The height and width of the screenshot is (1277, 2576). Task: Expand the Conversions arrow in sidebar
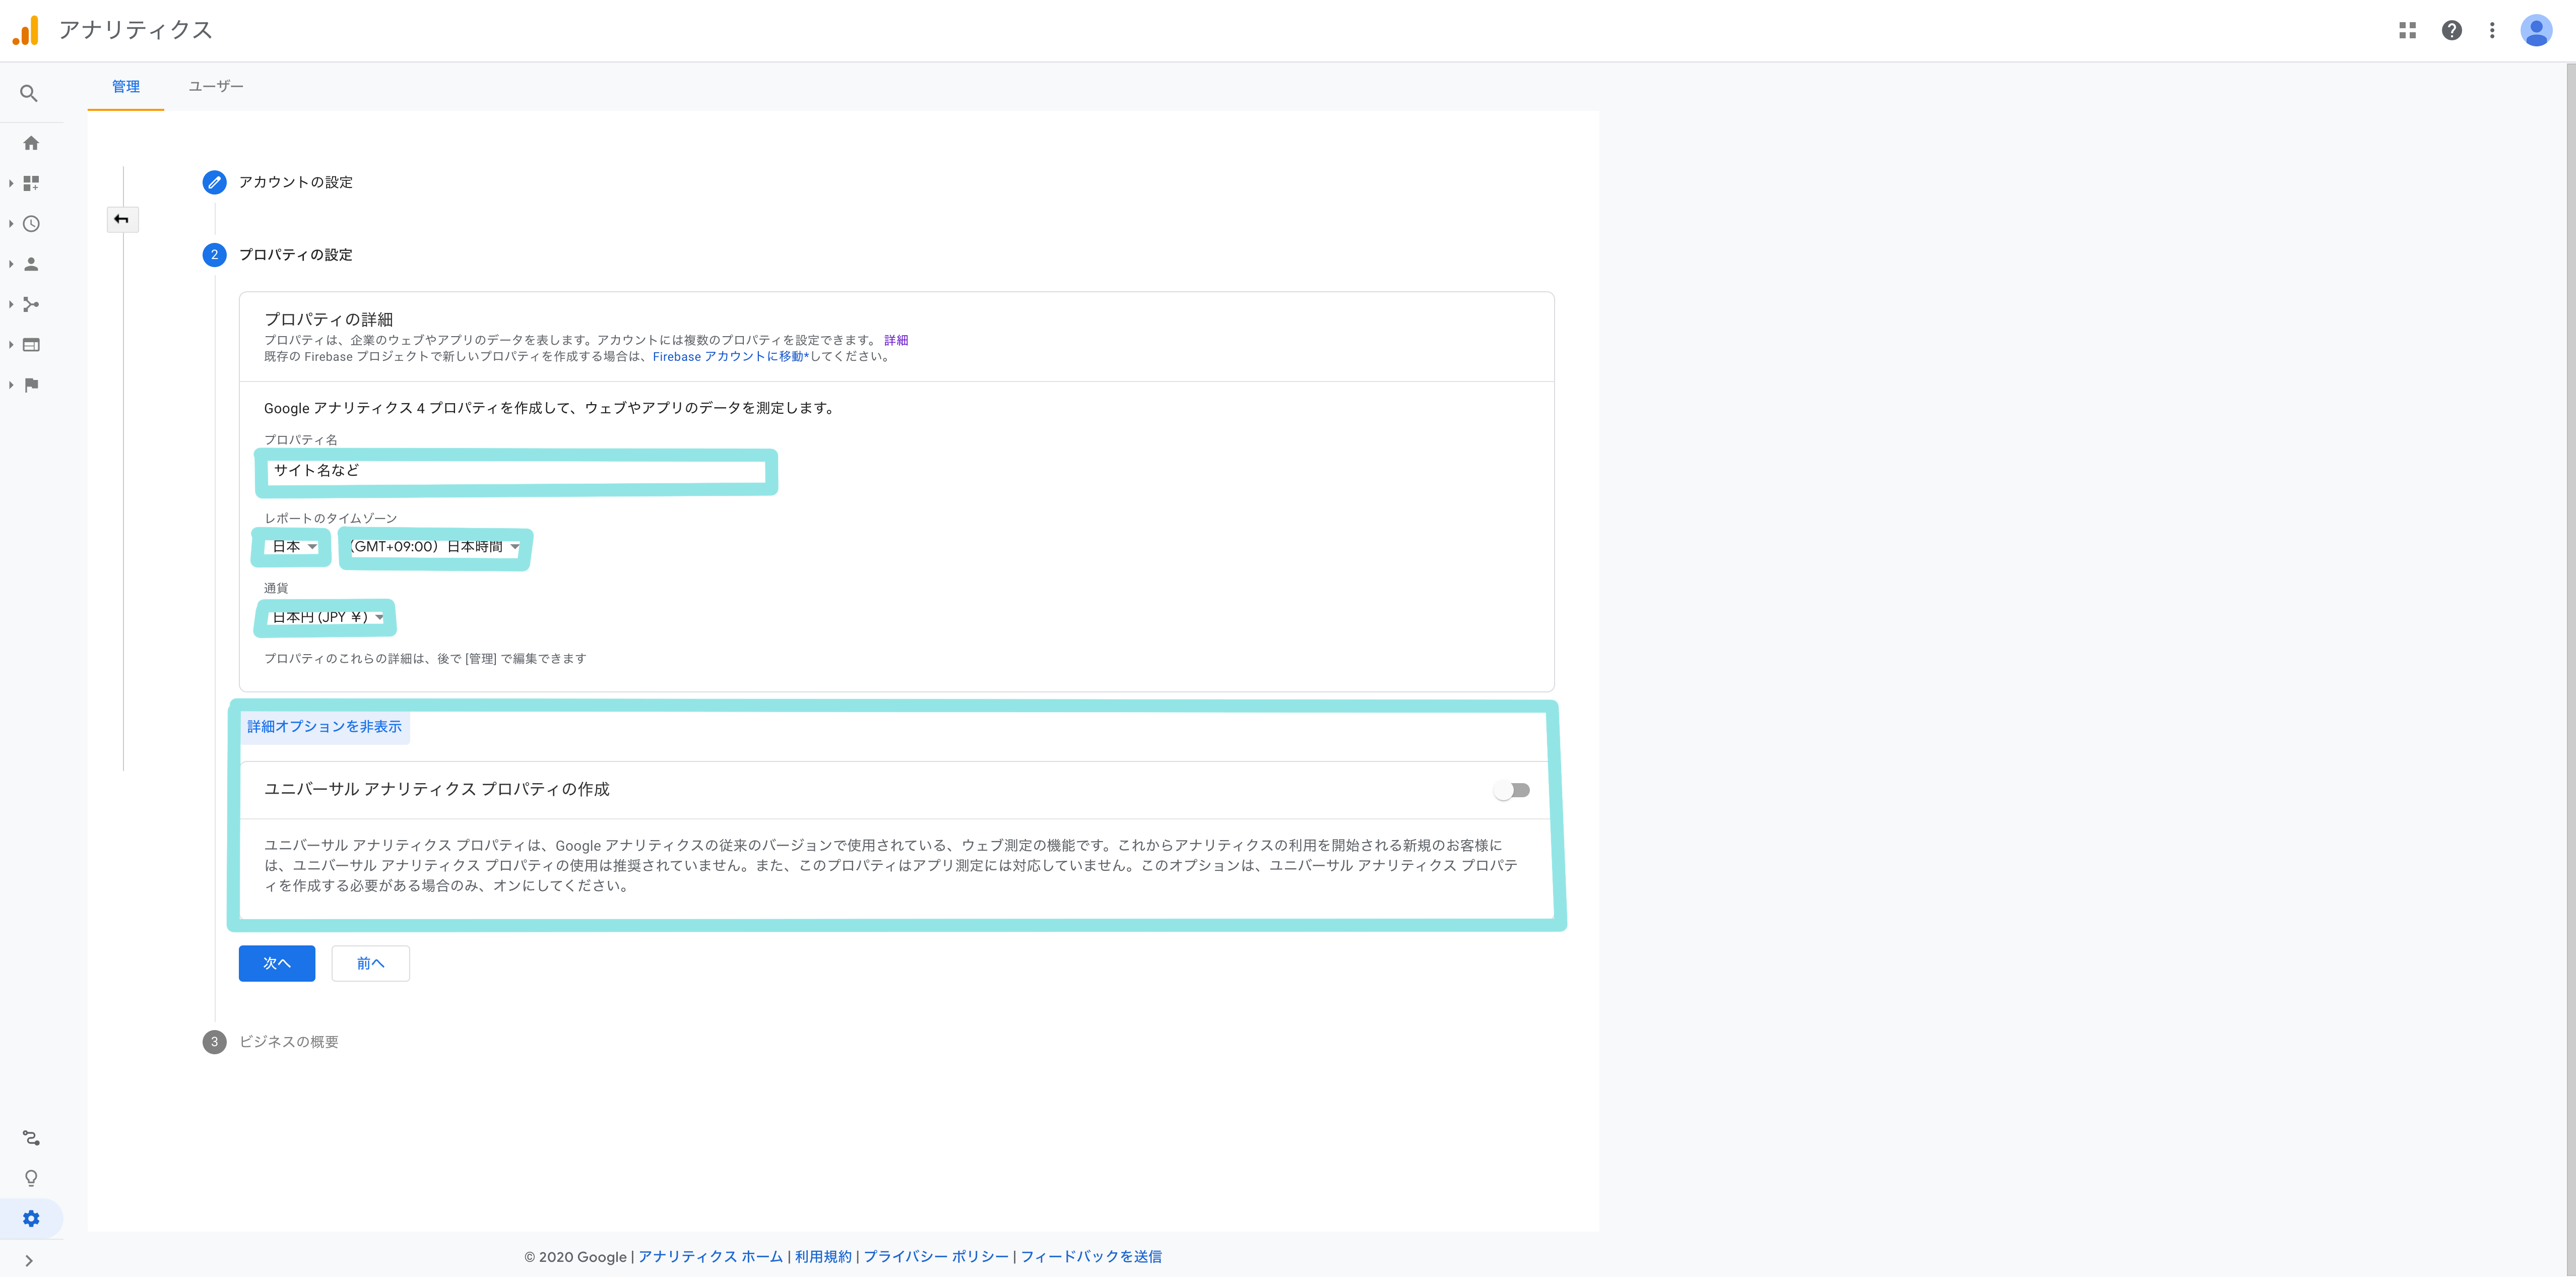tap(10, 385)
